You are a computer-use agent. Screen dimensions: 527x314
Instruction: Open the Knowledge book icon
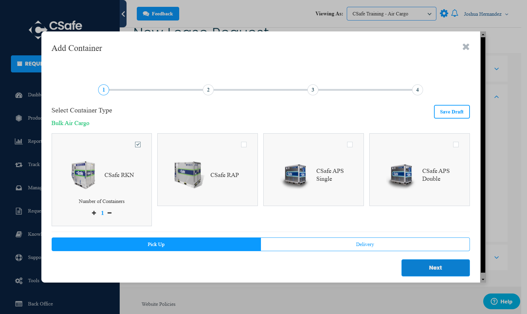click(19, 234)
